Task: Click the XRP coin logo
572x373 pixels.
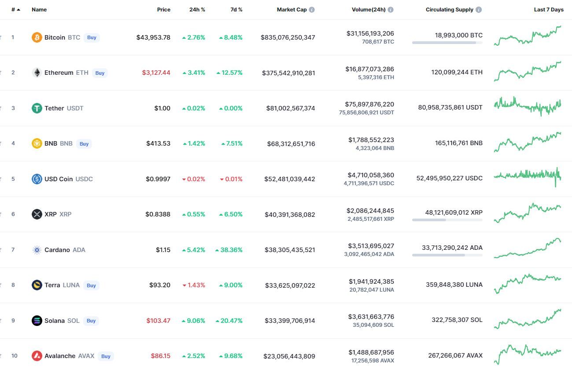Action: (37, 214)
